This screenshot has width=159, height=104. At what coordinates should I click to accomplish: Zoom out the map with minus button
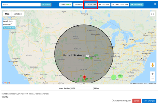[x=153, y=79]
